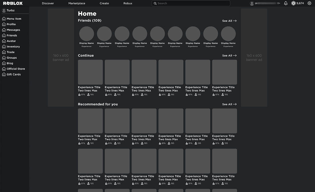Open the Avatar editor from sidebar
315x192 pixels.
coord(10,41)
